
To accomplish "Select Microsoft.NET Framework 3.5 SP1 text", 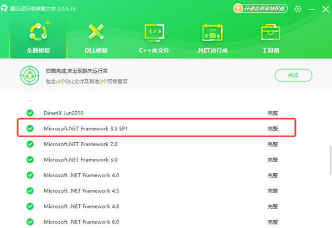I will click(86, 128).
